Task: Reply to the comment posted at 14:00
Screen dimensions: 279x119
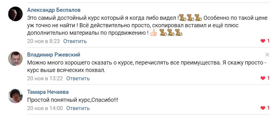Action: pos(78,108)
